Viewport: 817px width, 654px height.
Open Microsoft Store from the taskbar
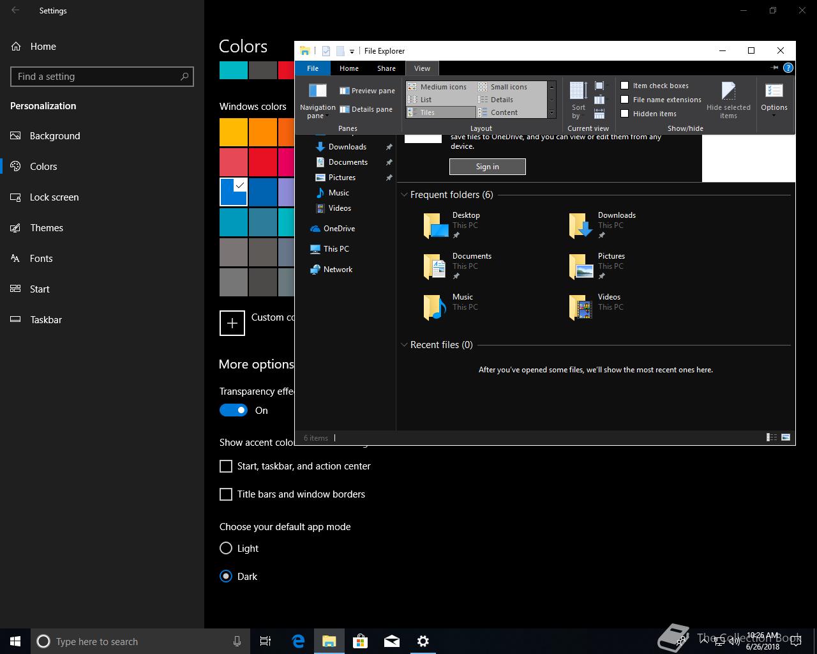[361, 641]
